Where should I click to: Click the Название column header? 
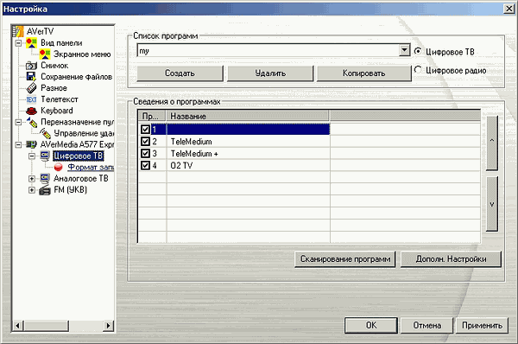(x=248, y=116)
